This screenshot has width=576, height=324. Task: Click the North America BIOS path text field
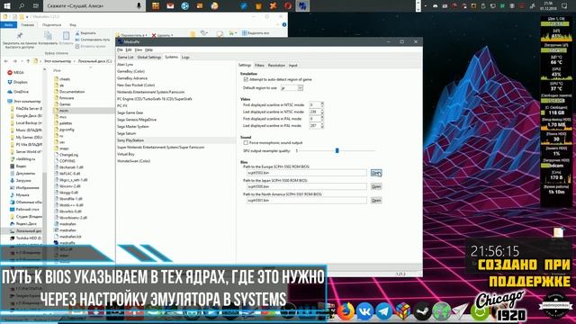coord(306,201)
